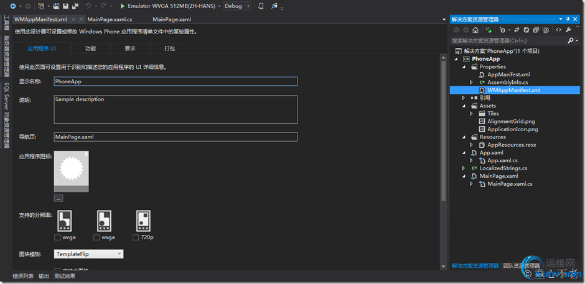Close the WMAppManifest.xml tab
The image size is (585, 284).
click(81, 19)
